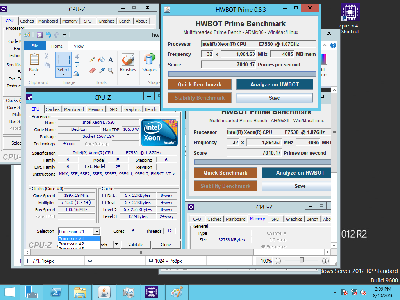The image size is (400, 300).
Task: Run Quick Benchmark in HWBOT Prime
Action: point(200,84)
